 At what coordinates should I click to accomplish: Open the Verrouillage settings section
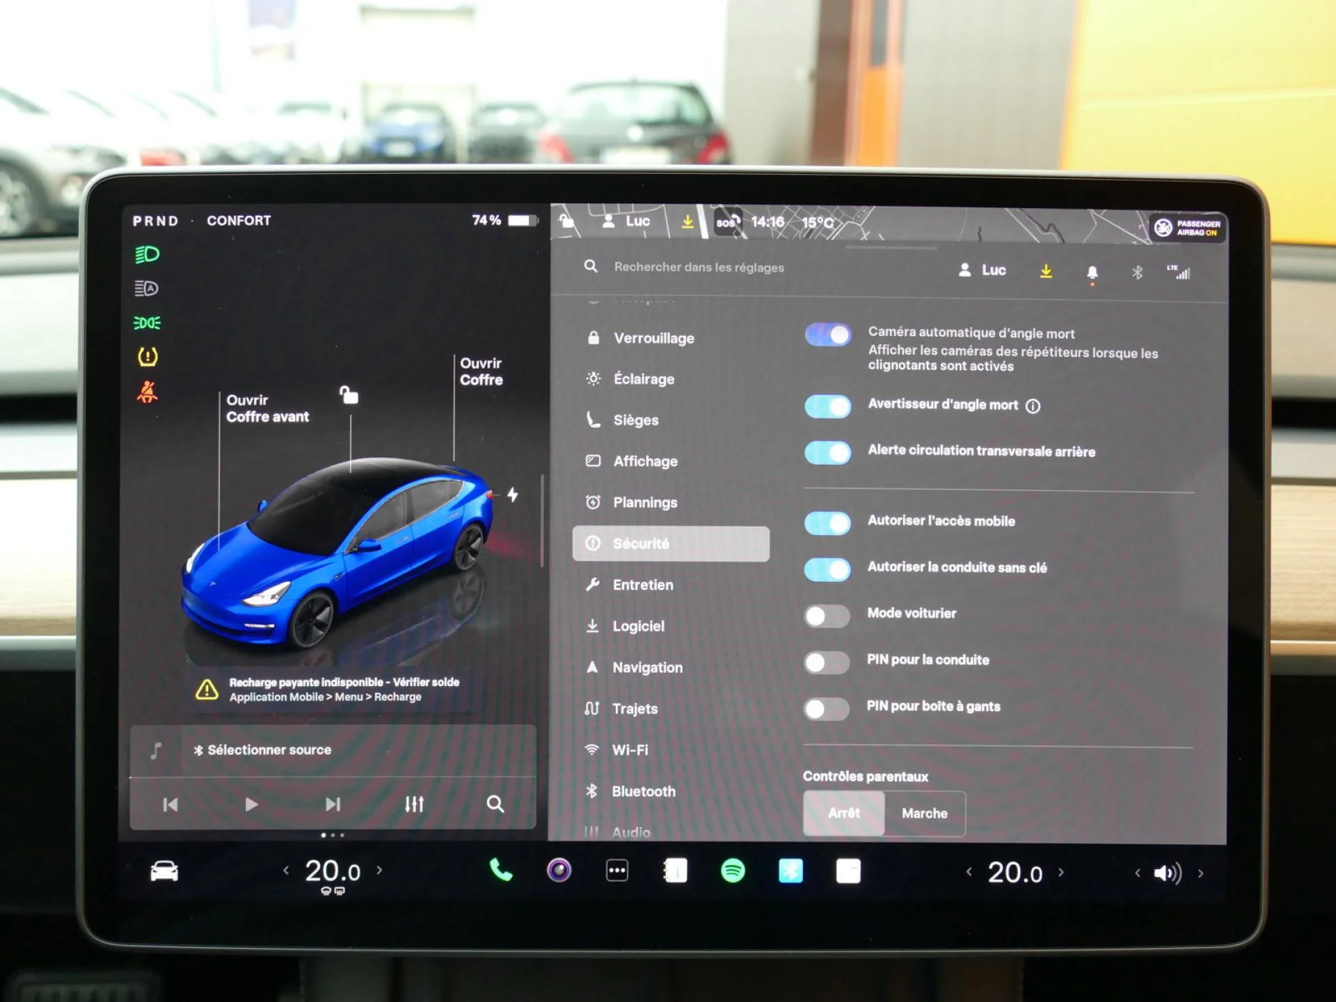click(x=653, y=338)
